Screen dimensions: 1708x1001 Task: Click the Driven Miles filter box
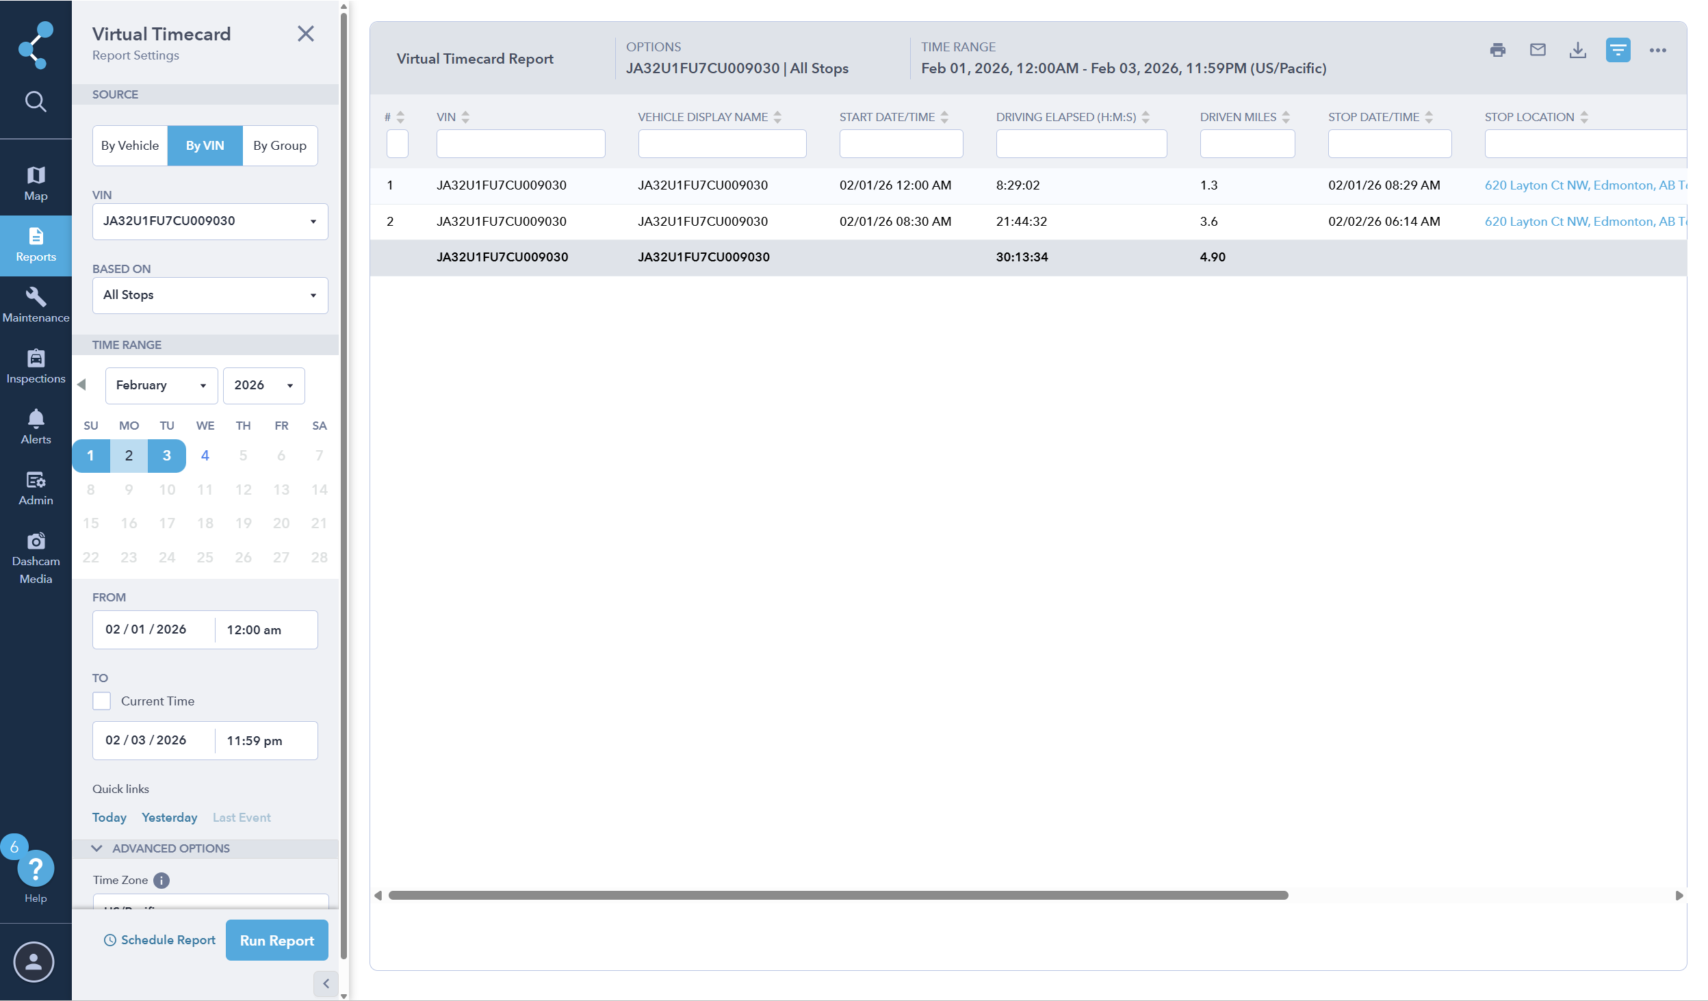click(1247, 144)
